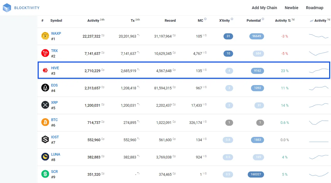Click HIVE record value 4,567,648
The height and width of the screenshot is (183, 331).
coord(164,71)
